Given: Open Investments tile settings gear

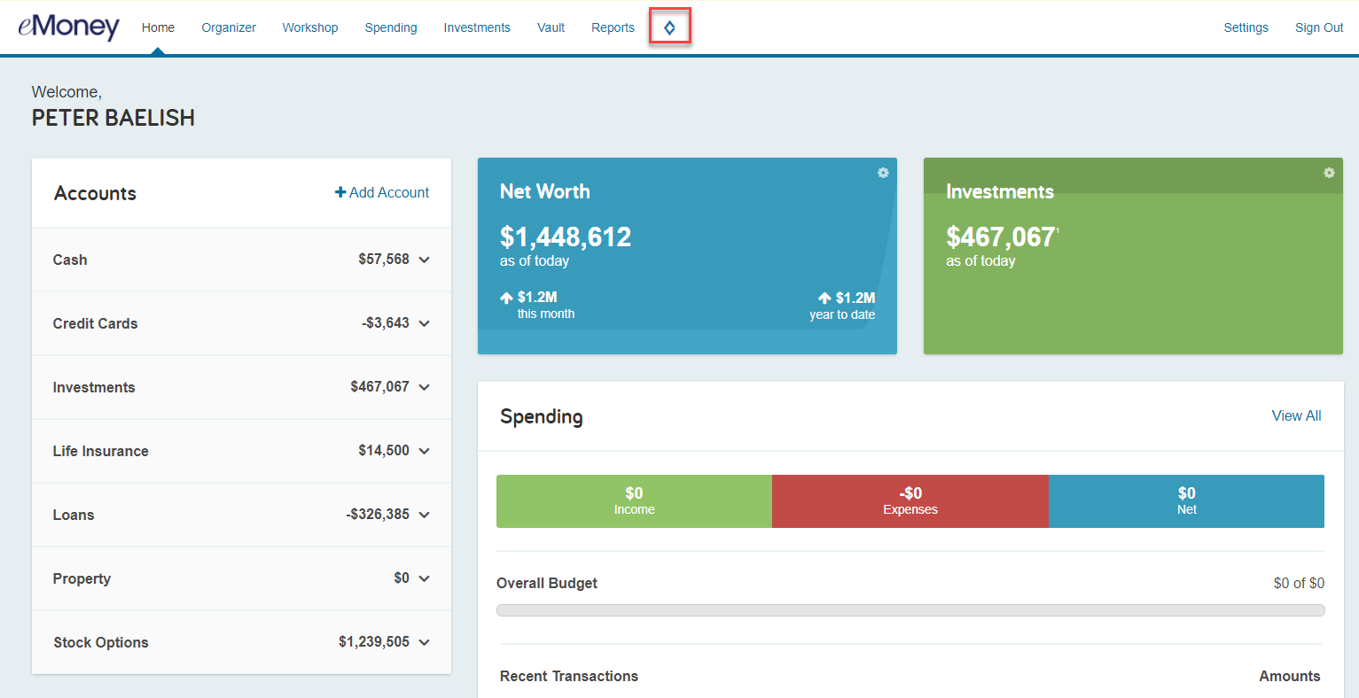Looking at the screenshot, I should pyautogui.click(x=1329, y=173).
